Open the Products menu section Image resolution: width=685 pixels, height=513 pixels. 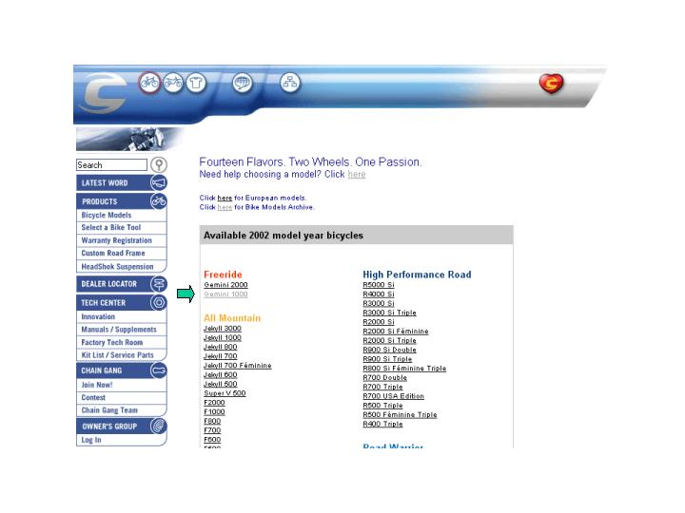(100, 201)
